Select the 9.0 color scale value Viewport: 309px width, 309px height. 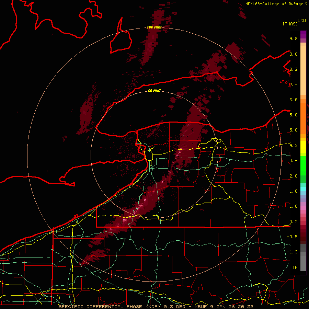coord(294,54)
